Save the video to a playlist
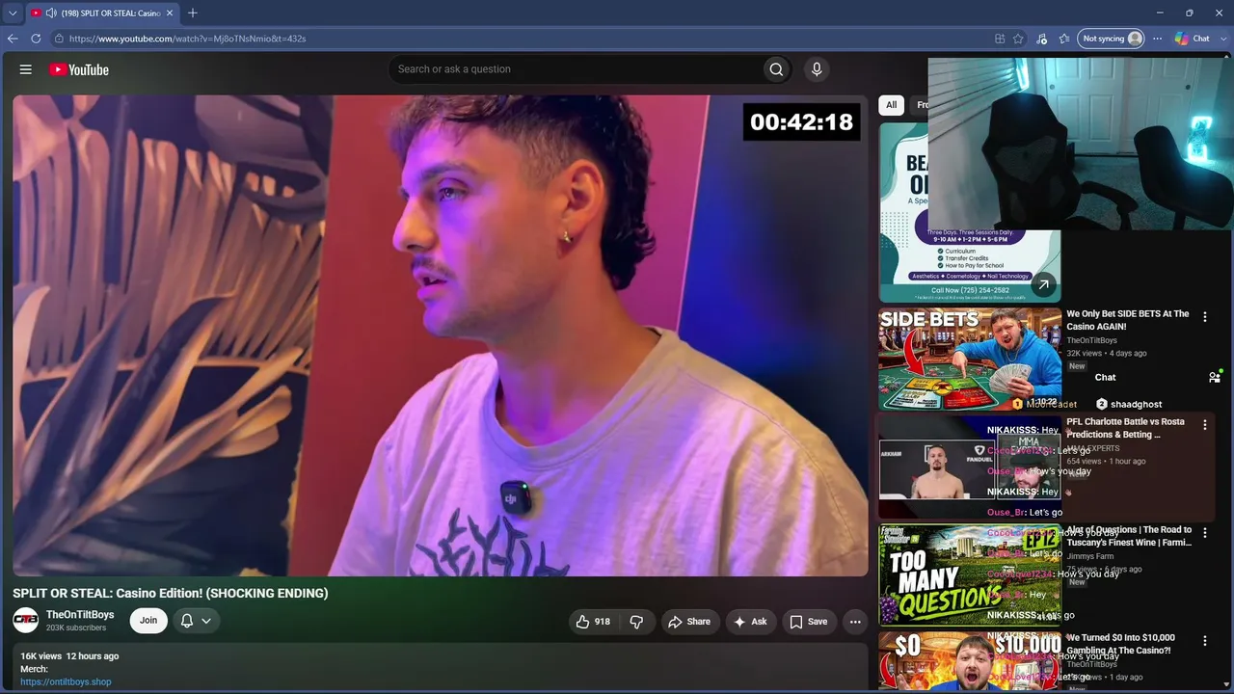 809,622
